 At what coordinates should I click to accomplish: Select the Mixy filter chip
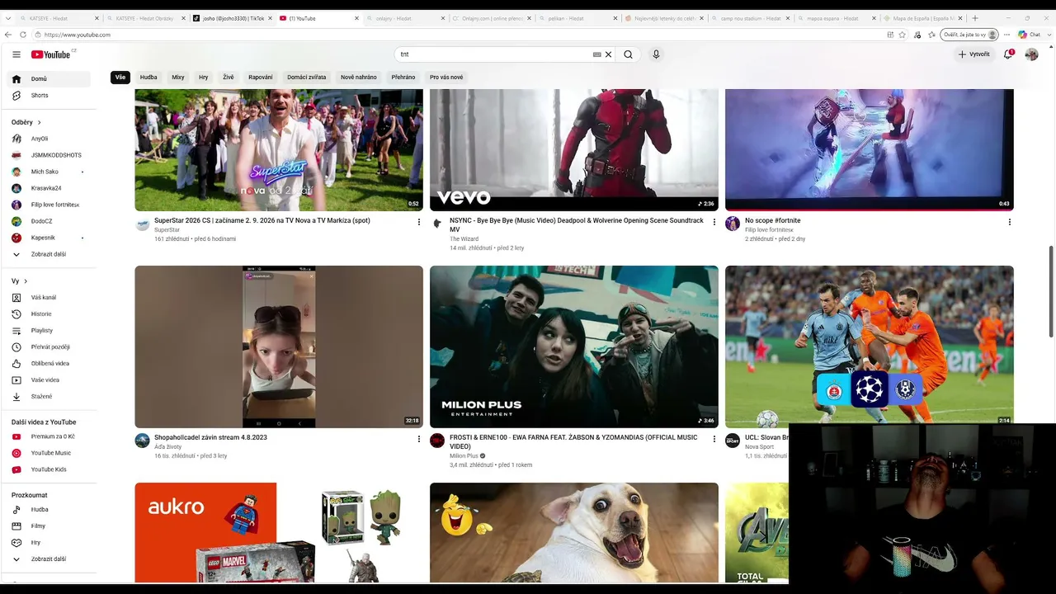[178, 78]
